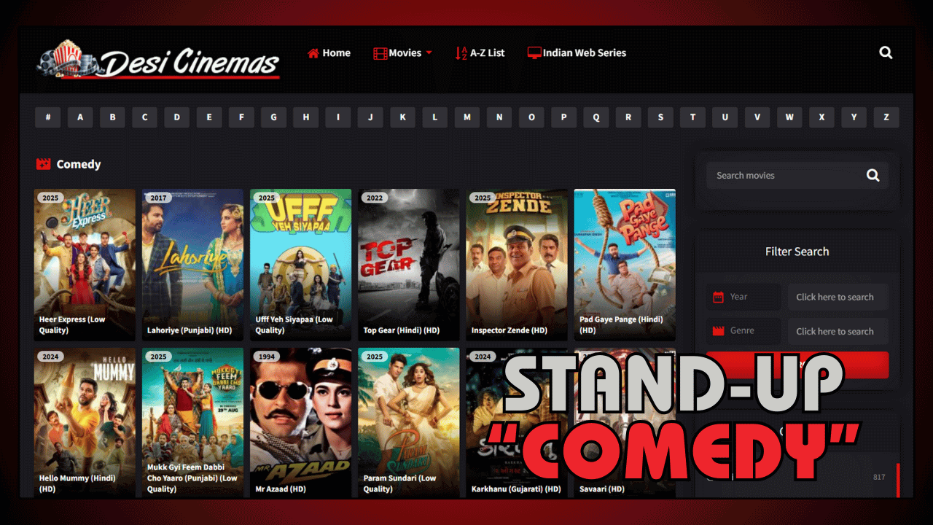Select the letter L filter
This screenshot has width=933, height=525.
434,117
